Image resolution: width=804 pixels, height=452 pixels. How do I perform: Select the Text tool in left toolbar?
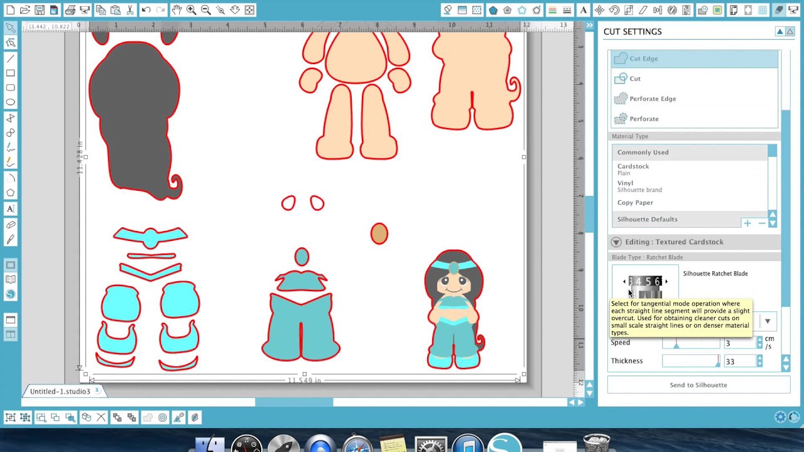pyautogui.click(x=11, y=208)
